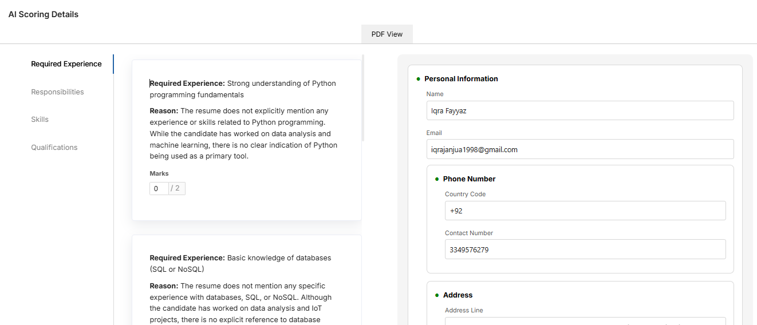Click the Personal Information heading text
Image resolution: width=757 pixels, height=325 pixels.
click(x=461, y=79)
